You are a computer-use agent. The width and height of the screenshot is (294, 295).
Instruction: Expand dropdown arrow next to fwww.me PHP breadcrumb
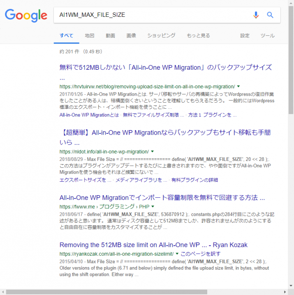pos(153,206)
